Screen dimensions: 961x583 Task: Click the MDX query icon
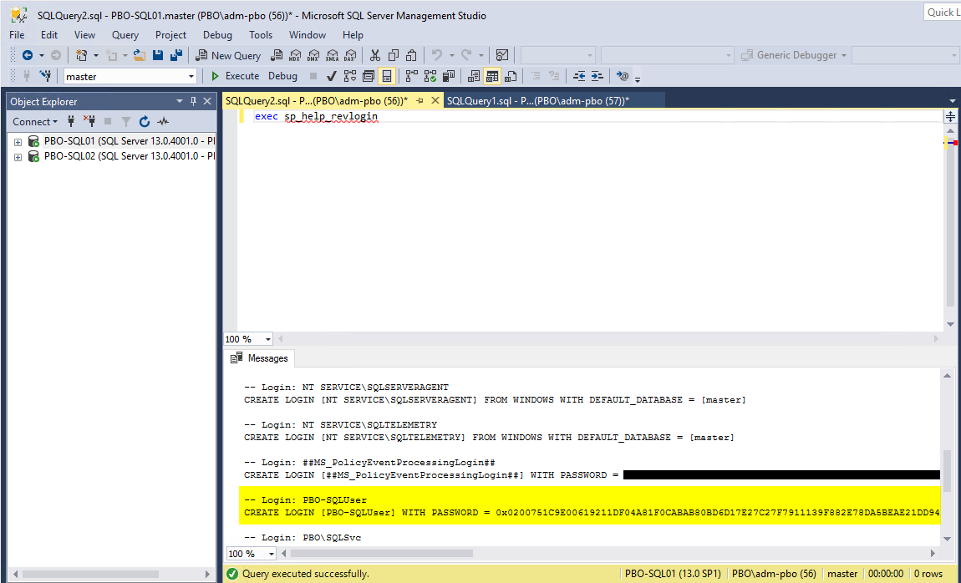296,55
